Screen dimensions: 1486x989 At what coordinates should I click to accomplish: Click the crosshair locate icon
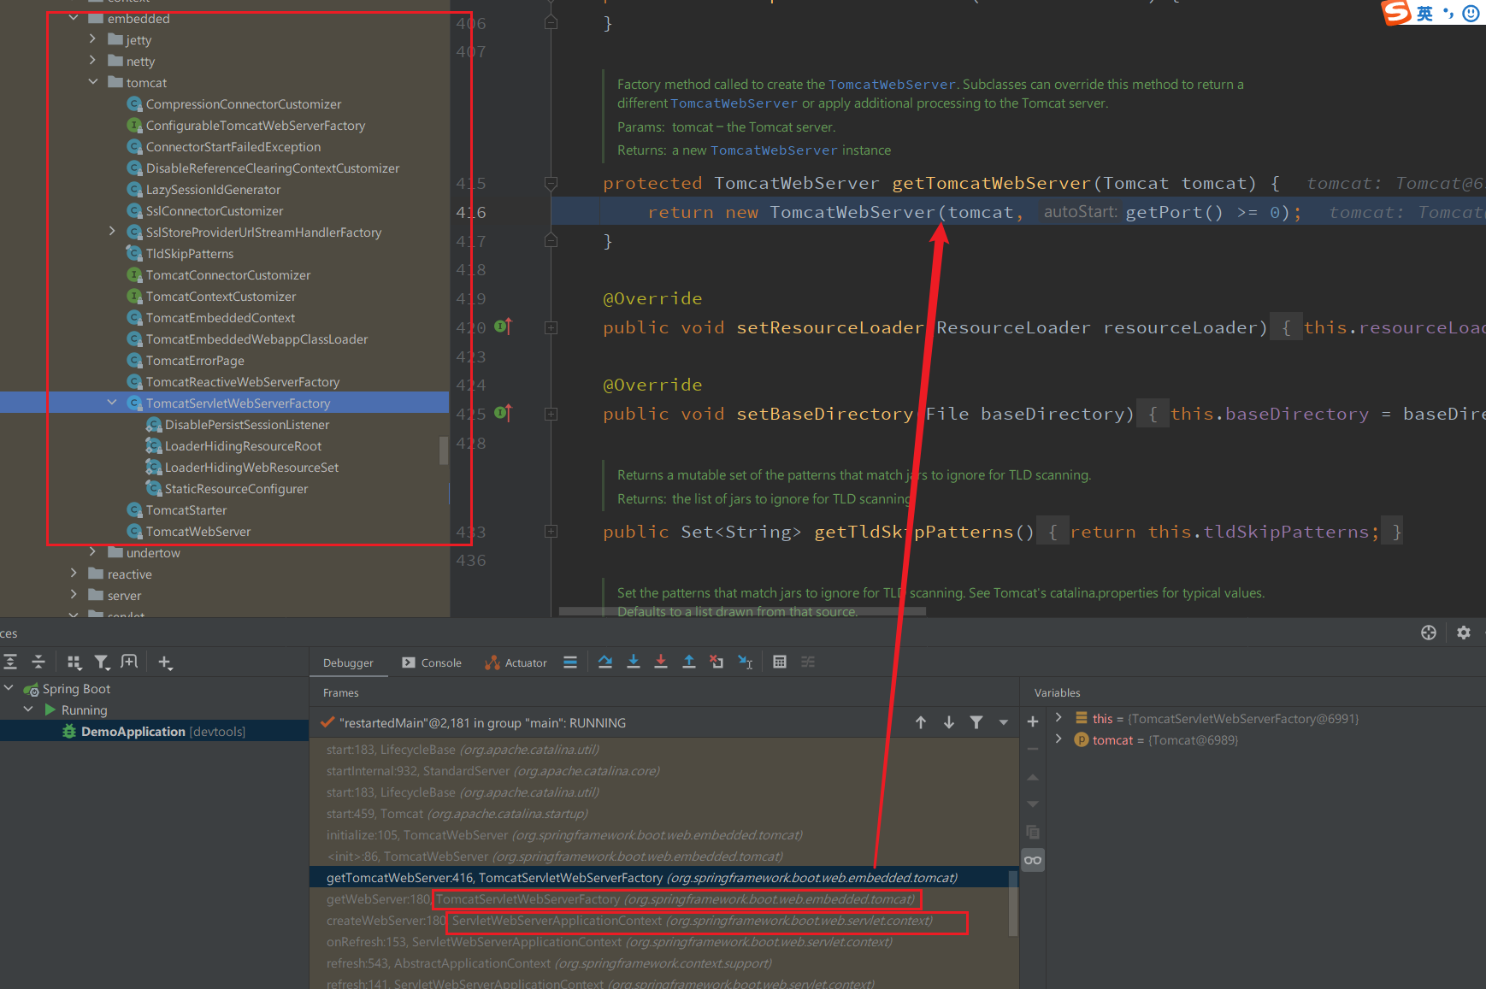pos(1429,633)
